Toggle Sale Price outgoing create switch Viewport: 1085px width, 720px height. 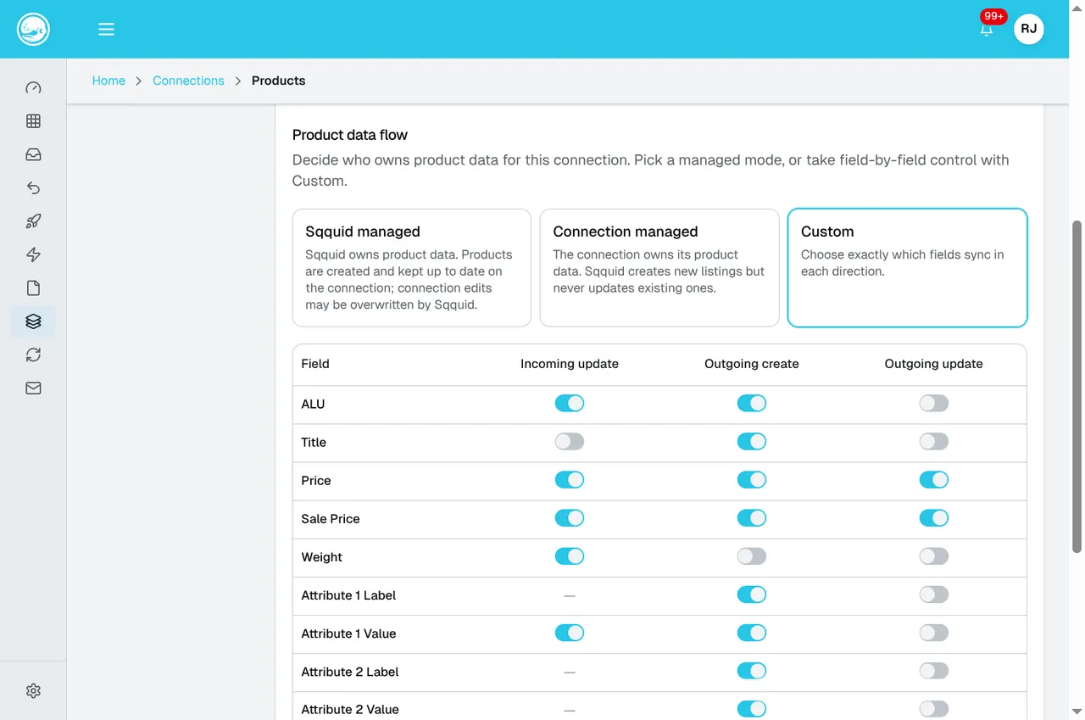(x=752, y=518)
